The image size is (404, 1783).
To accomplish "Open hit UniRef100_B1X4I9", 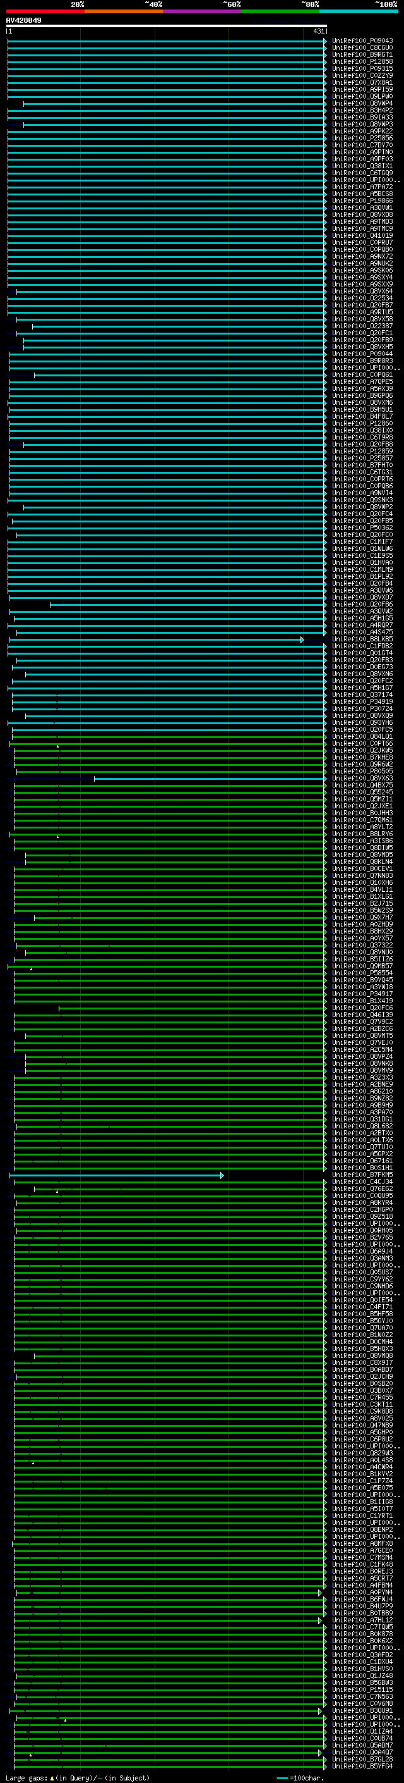I will click(362, 1001).
